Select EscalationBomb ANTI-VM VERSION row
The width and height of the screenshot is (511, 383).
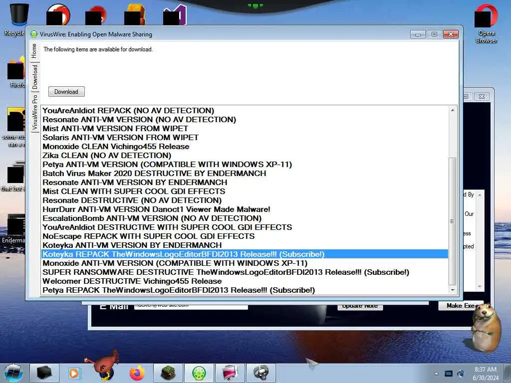(x=245, y=218)
